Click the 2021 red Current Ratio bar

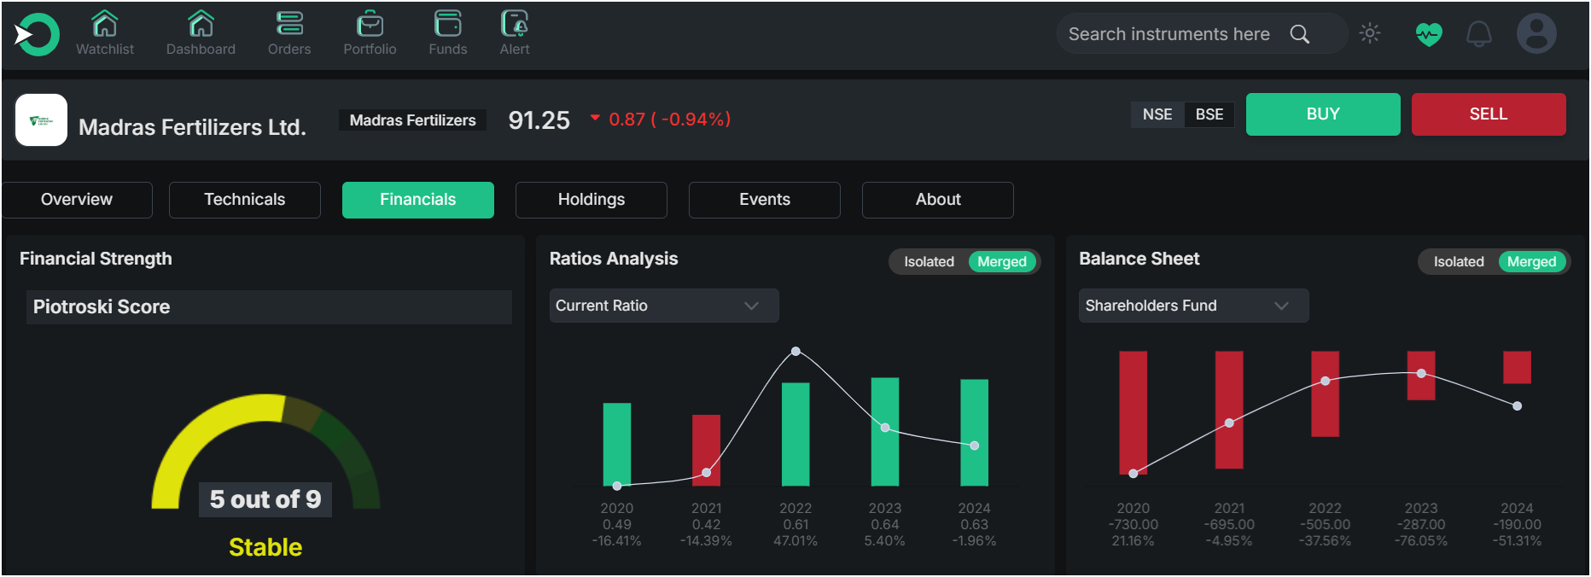point(706,451)
